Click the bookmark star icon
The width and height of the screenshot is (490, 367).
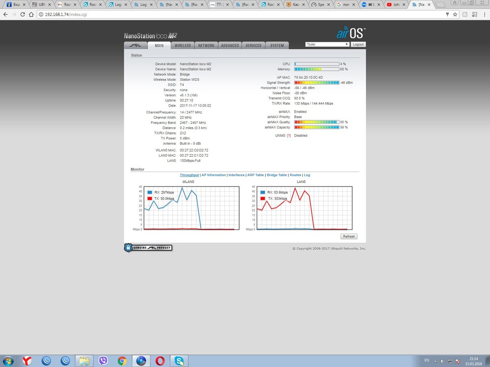[x=455, y=14]
